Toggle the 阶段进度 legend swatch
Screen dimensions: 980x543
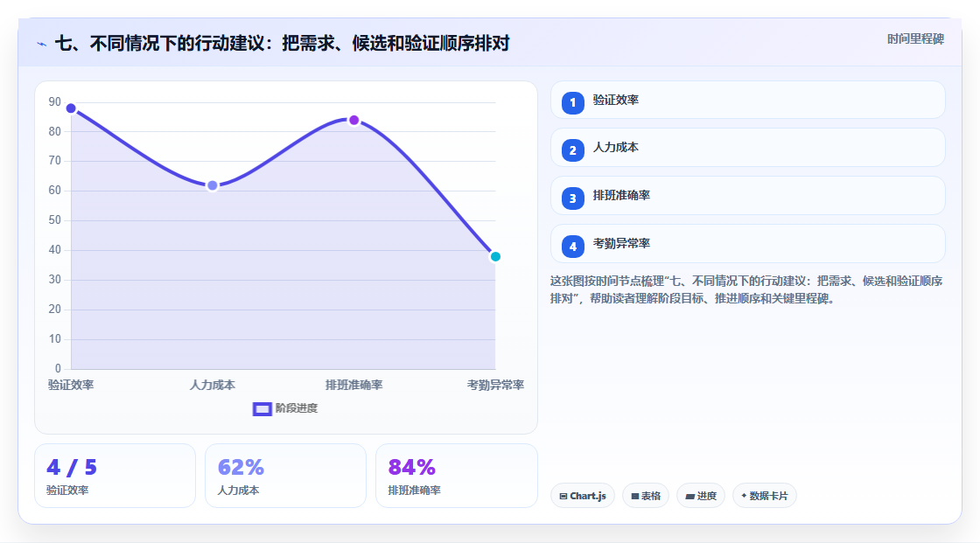coord(262,408)
